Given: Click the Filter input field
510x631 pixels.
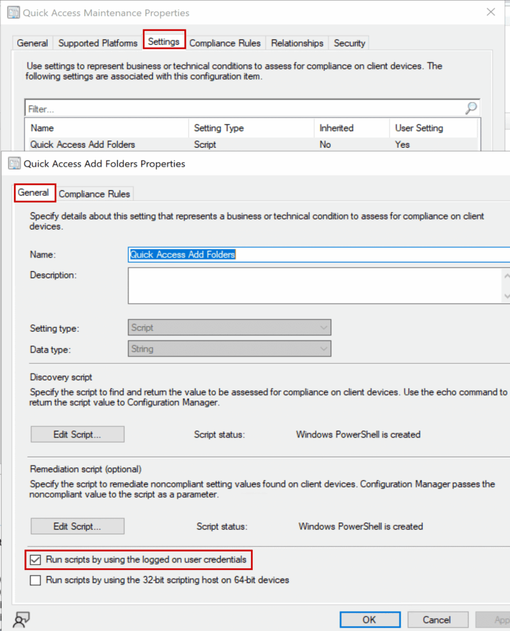Looking at the screenshot, I should click(185, 108).
